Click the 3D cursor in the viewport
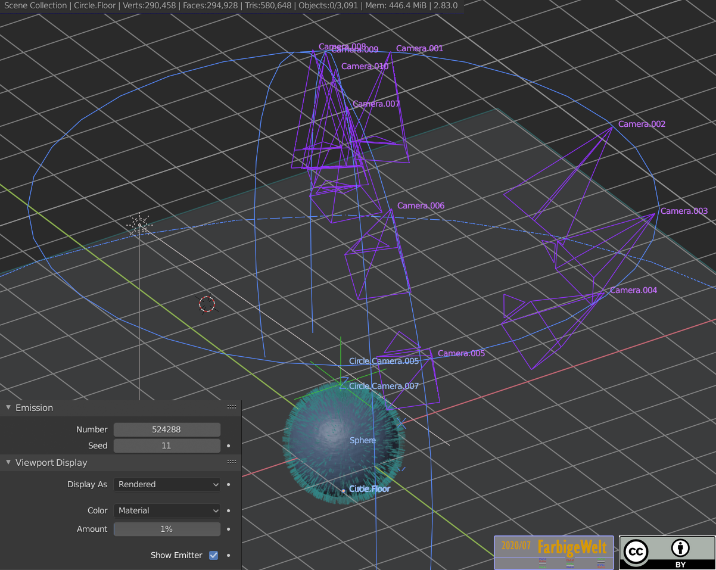Viewport: 716px width, 570px height. tap(207, 304)
